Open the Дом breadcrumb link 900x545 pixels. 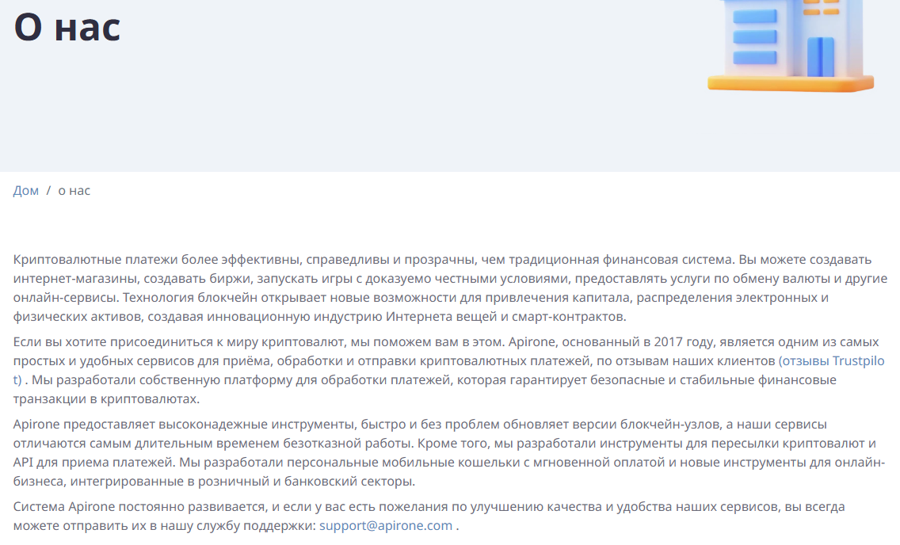(x=26, y=190)
